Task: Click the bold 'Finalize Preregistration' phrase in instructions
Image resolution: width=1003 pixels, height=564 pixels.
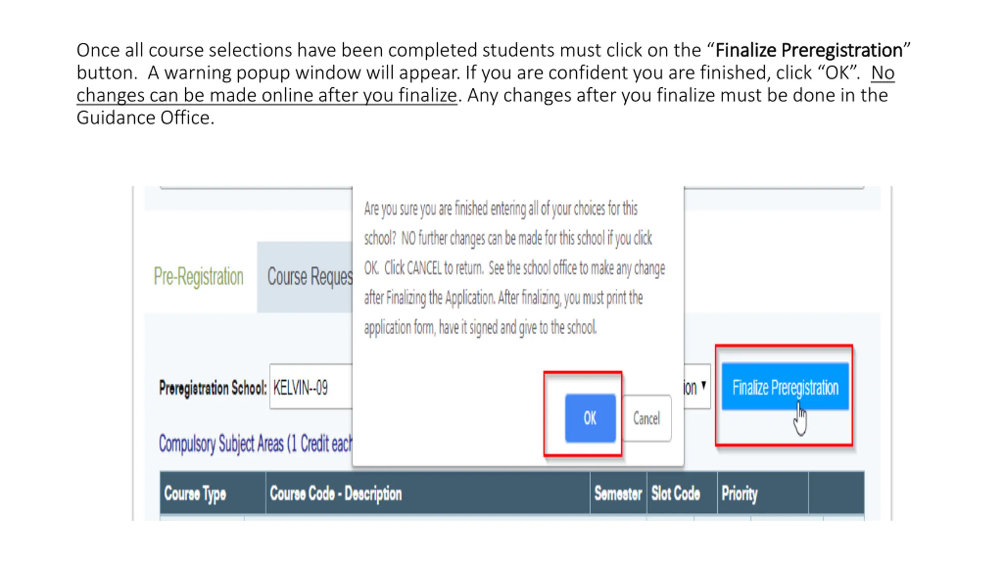Action: pyautogui.click(x=809, y=50)
